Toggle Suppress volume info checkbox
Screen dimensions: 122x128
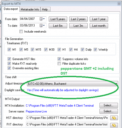click(x=59, y=59)
